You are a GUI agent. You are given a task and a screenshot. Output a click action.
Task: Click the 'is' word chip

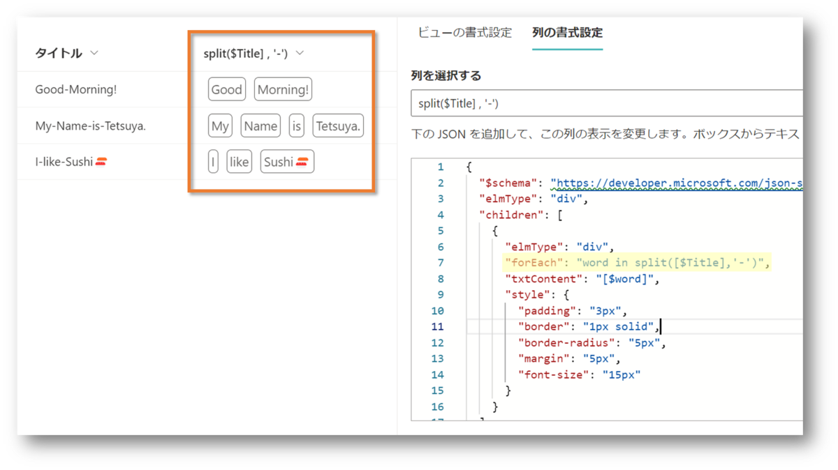[297, 126]
